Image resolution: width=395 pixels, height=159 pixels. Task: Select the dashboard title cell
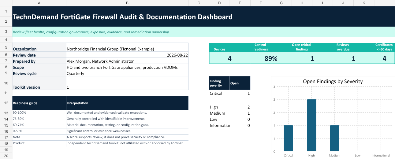pyautogui.click(x=203, y=17)
